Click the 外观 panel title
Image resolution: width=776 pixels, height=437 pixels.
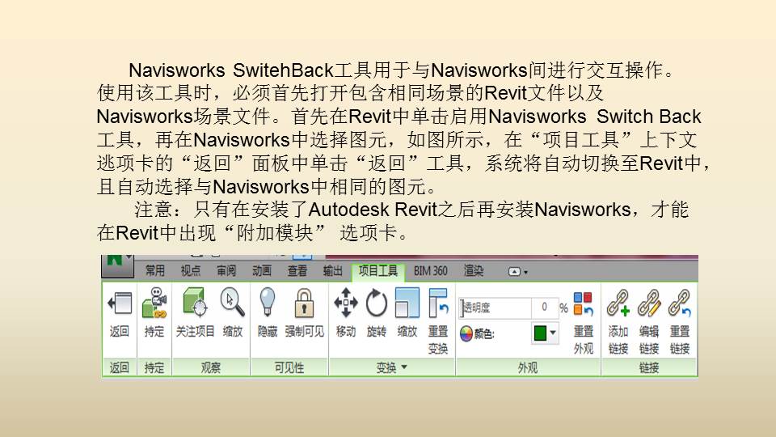(528, 367)
